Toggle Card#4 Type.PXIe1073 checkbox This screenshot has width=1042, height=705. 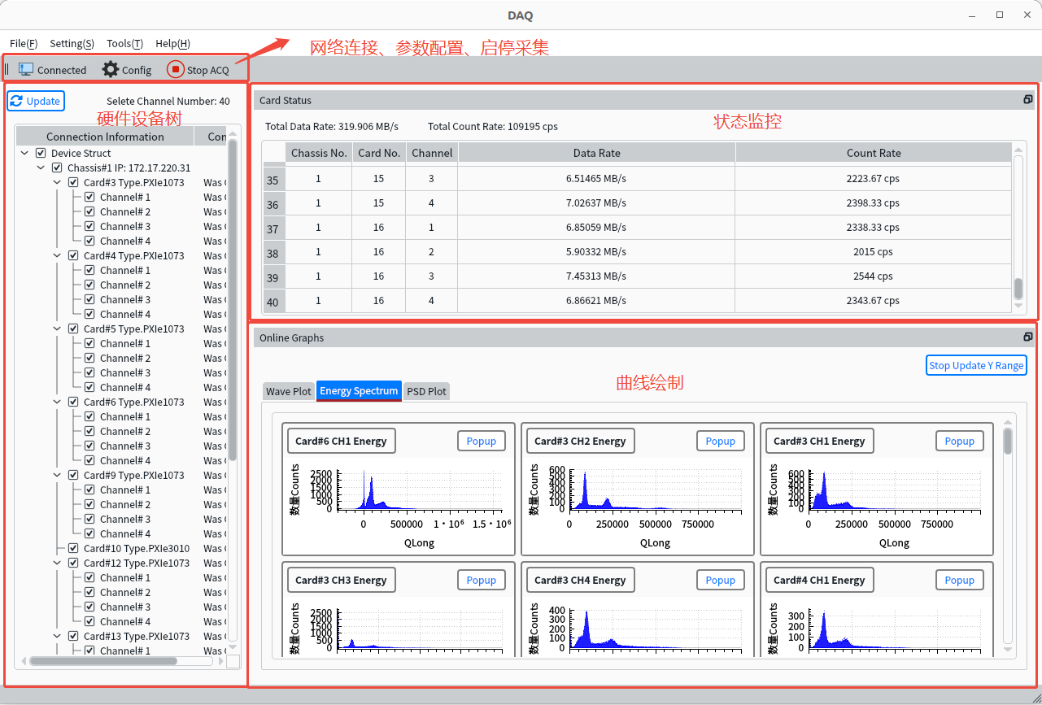73,255
